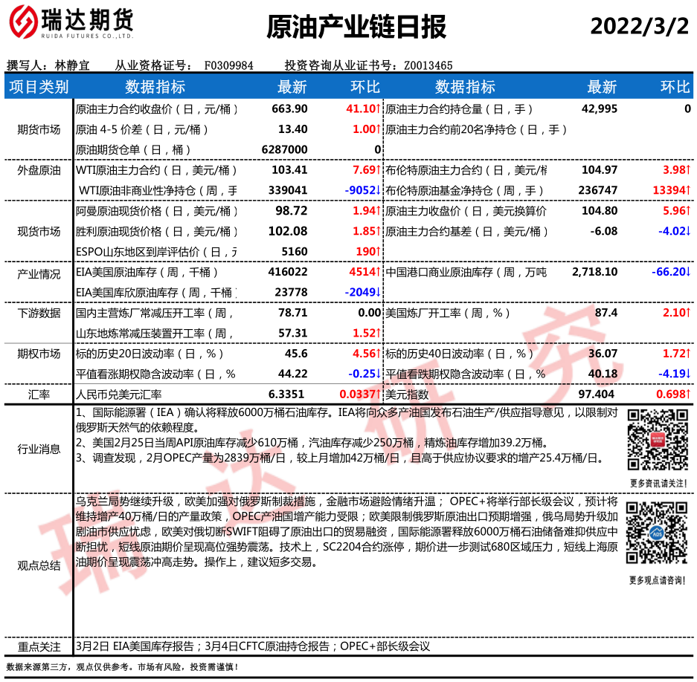Click the 重点关注 row label
This screenshot has height=682, width=697.
(39, 646)
